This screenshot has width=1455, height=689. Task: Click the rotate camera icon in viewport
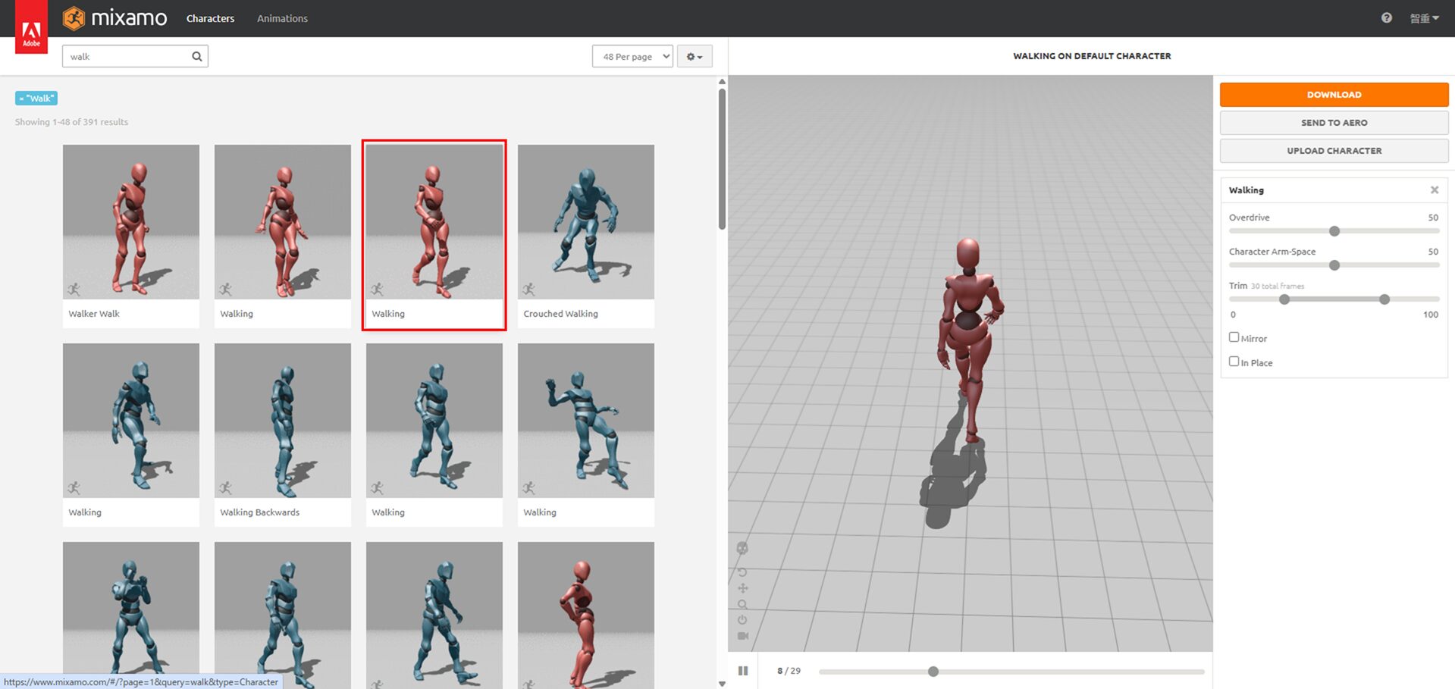pos(742,572)
